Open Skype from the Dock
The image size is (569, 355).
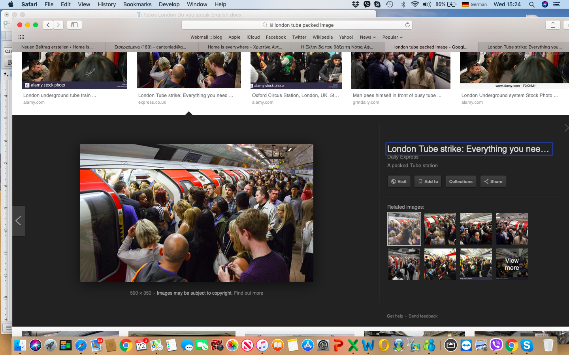coord(527,346)
